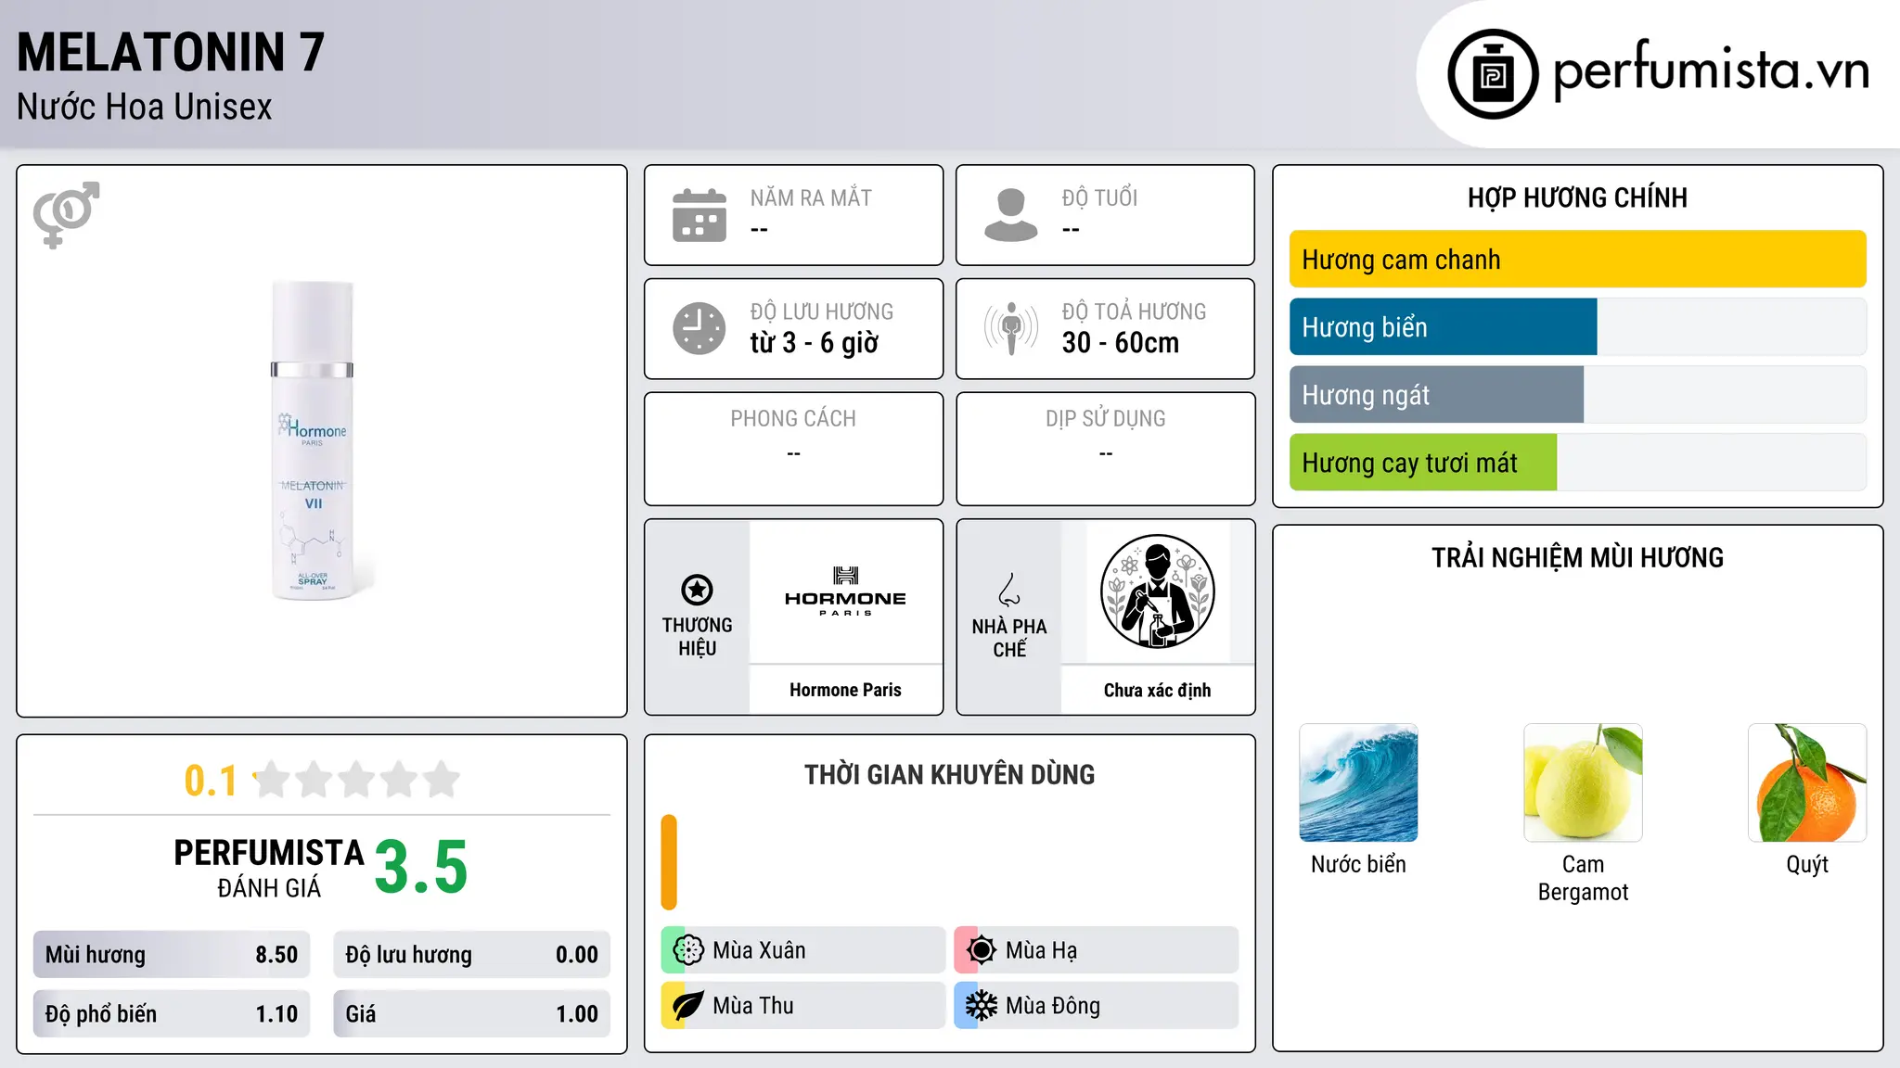Viewport: 1900px width, 1068px height.
Task: Select the Mùa Đông season label
Action: pos(1053,1006)
